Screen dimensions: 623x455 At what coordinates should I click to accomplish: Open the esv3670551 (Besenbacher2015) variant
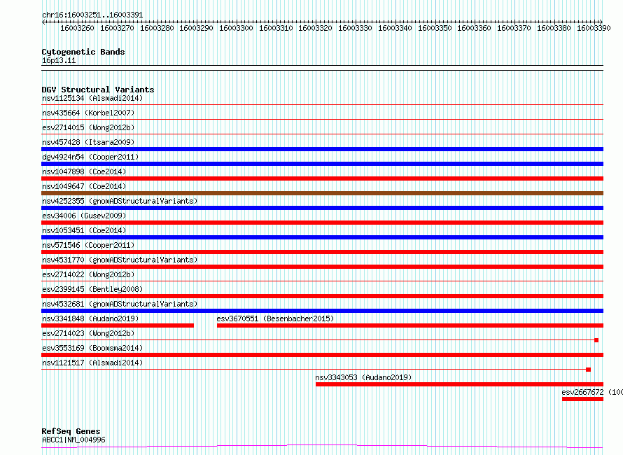[x=275, y=318]
